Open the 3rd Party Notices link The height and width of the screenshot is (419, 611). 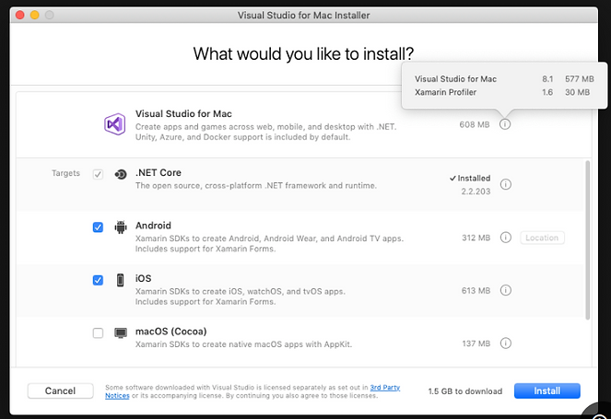(x=385, y=388)
